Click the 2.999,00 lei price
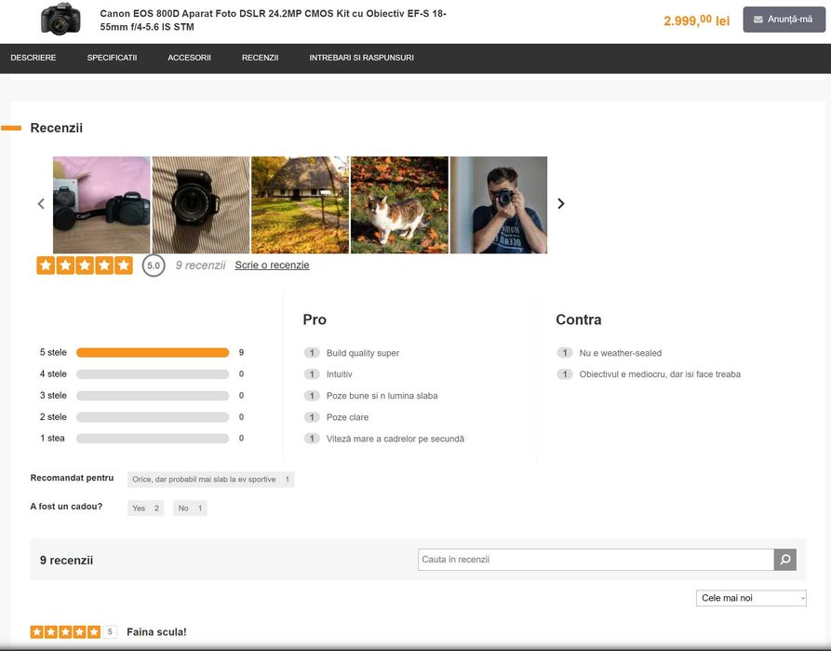 coord(696,20)
